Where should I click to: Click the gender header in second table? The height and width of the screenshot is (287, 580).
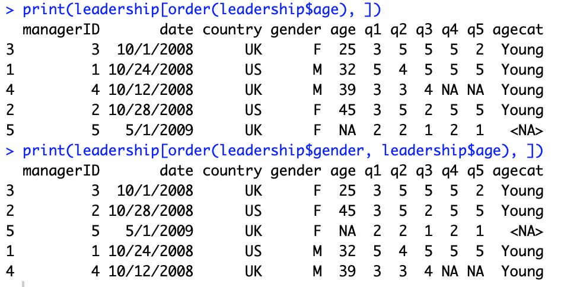coord(296,171)
